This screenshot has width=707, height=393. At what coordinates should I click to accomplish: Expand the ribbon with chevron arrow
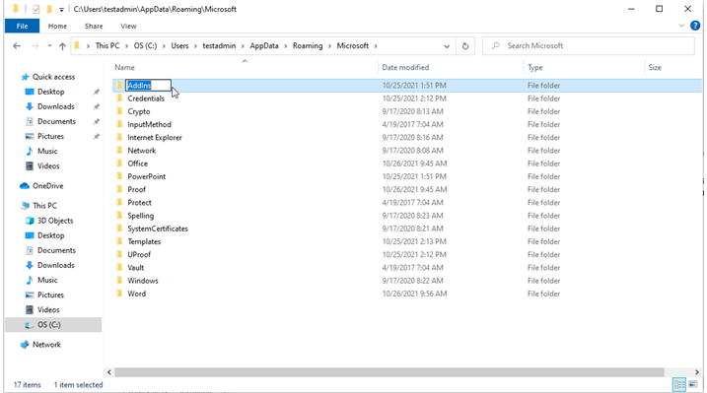pos(681,26)
